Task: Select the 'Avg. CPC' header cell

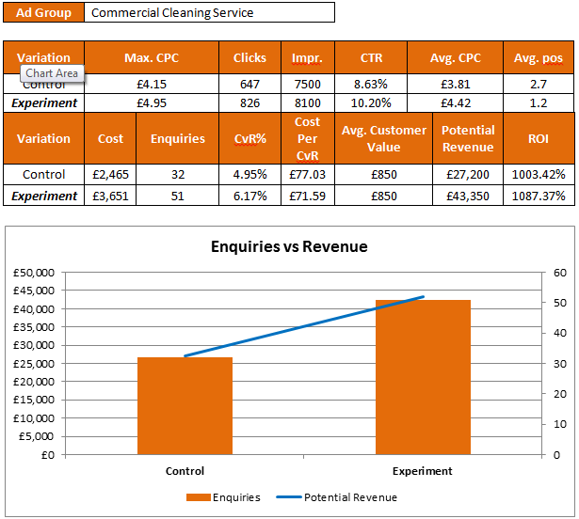Action: coord(455,58)
